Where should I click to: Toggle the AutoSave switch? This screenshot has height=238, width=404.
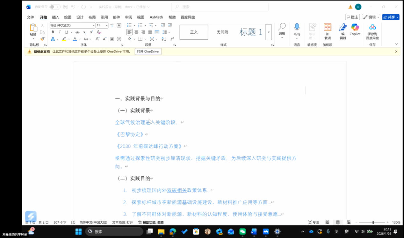pos(55,7)
